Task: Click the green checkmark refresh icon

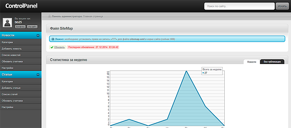Action: (x=52, y=47)
